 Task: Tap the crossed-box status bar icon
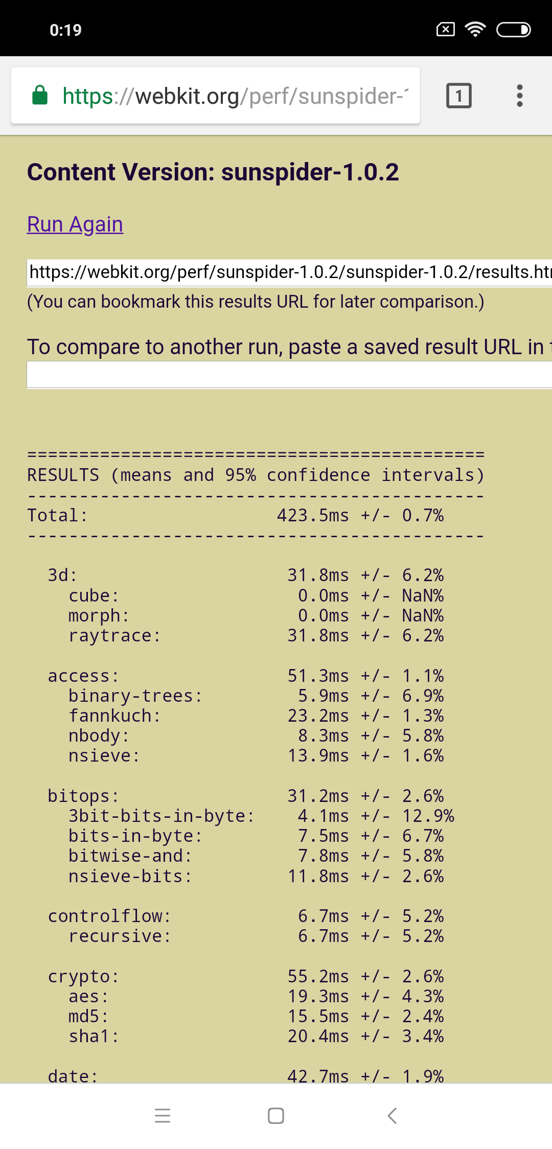445,30
